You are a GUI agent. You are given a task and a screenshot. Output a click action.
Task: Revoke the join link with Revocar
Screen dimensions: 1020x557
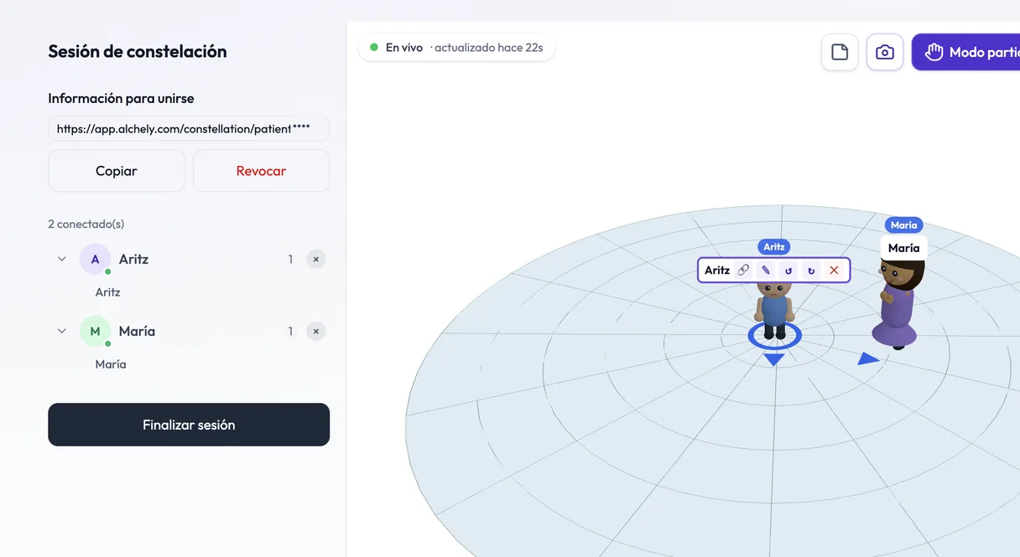tap(261, 171)
